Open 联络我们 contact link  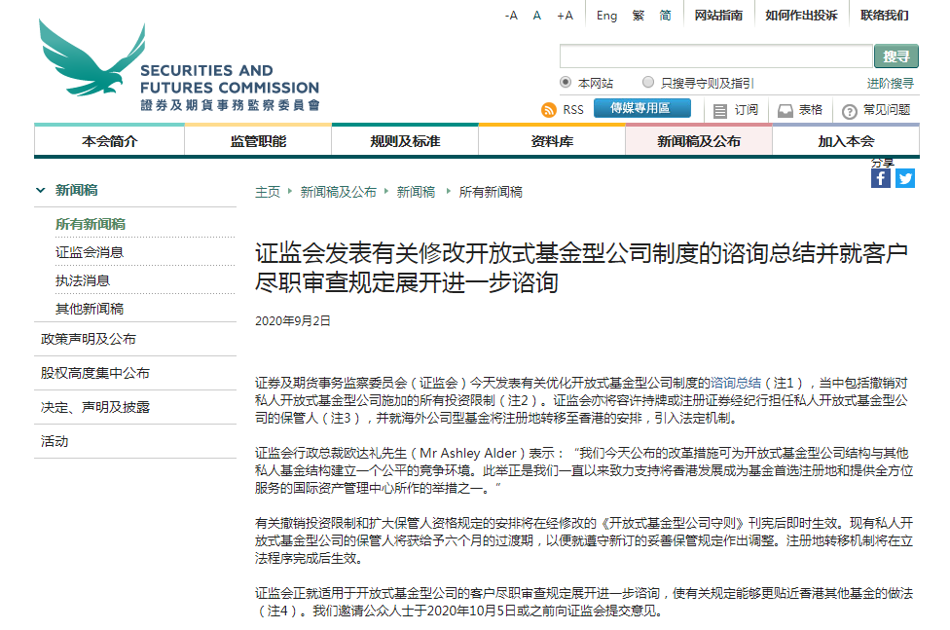tap(885, 16)
